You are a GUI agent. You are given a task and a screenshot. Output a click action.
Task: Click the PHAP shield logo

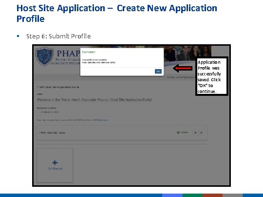[44, 56]
